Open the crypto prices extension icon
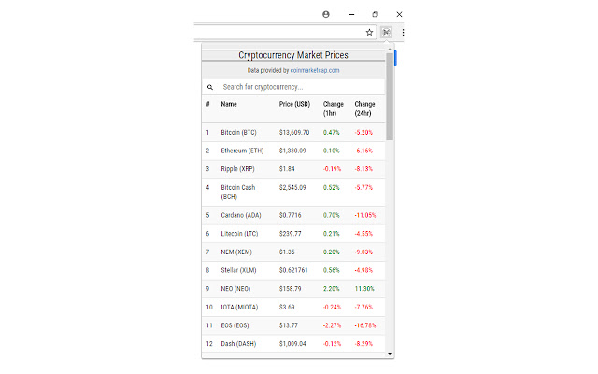The image size is (598, 374). coord(386,33)
